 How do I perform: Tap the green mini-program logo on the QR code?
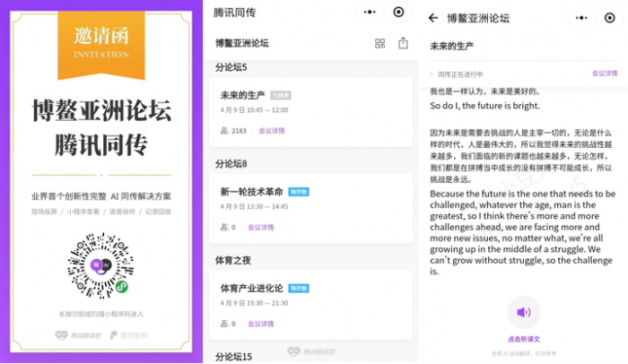coord(122,287)
